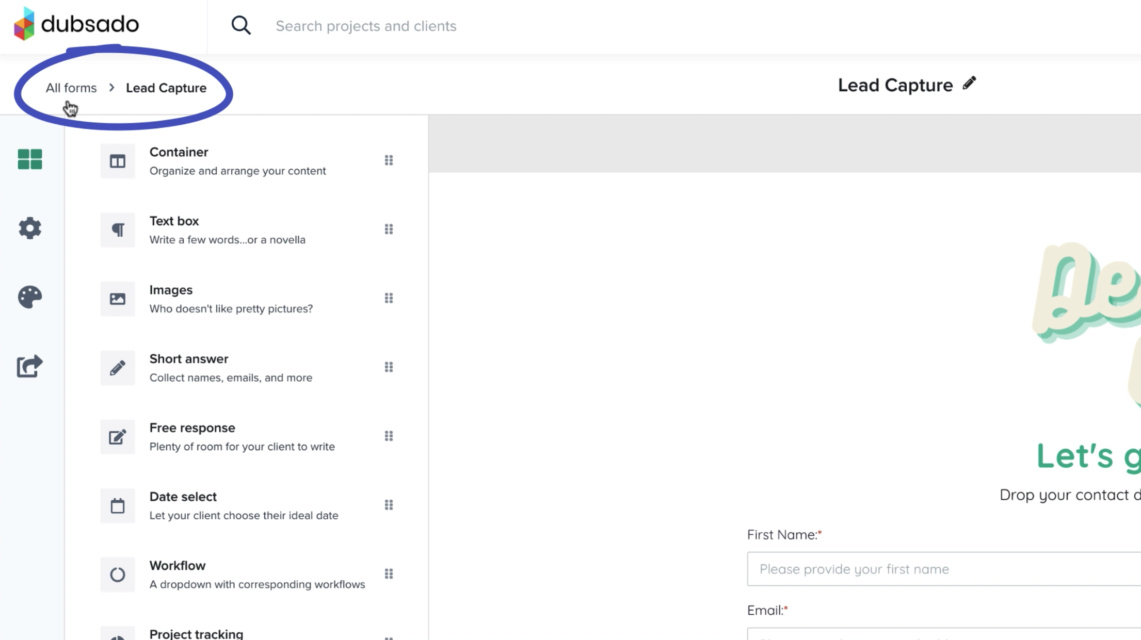This screenshot has height=640, width=1141.
Task: Select the Project tracking element
Action: (196, 633)
